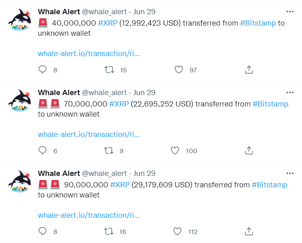This screenshot has height=243, width=302.
Task: Like the 70,000,000 XRP tweet
Action: (x=175, y=151)
